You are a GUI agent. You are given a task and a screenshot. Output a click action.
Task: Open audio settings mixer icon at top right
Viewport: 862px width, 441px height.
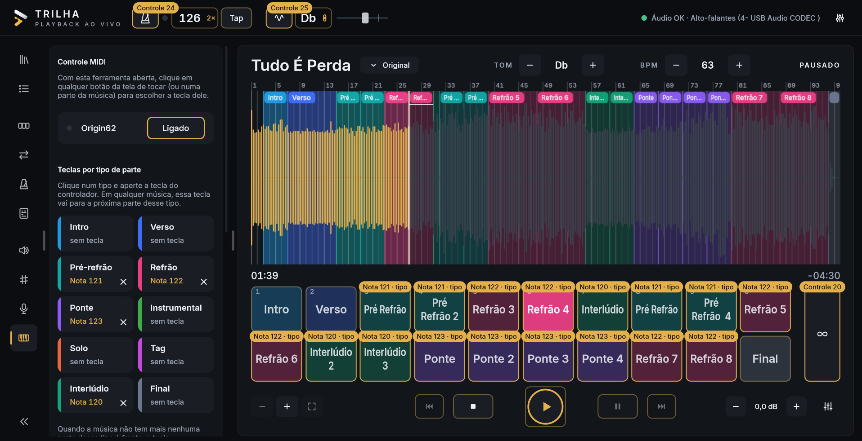[x=840, y=18]
